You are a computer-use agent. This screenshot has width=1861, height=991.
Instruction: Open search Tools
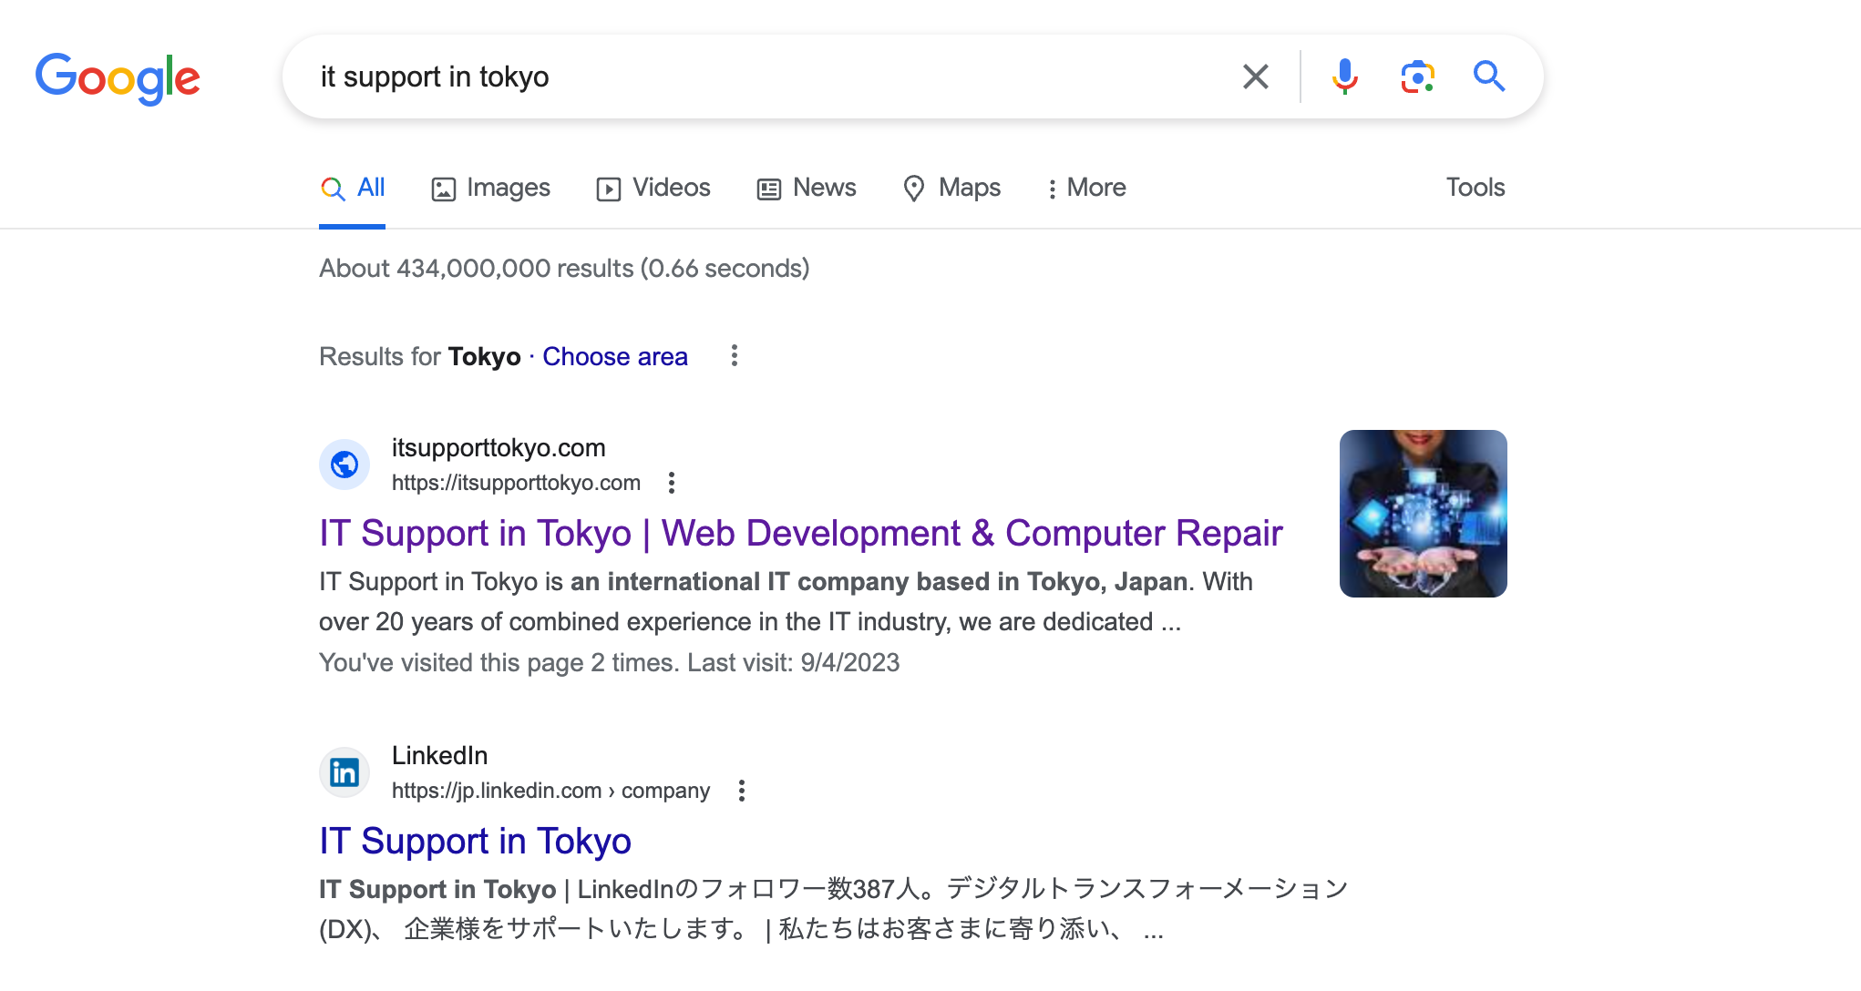click(1475, 188)
